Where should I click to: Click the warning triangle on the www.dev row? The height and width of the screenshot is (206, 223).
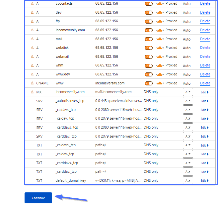[32, 74]
